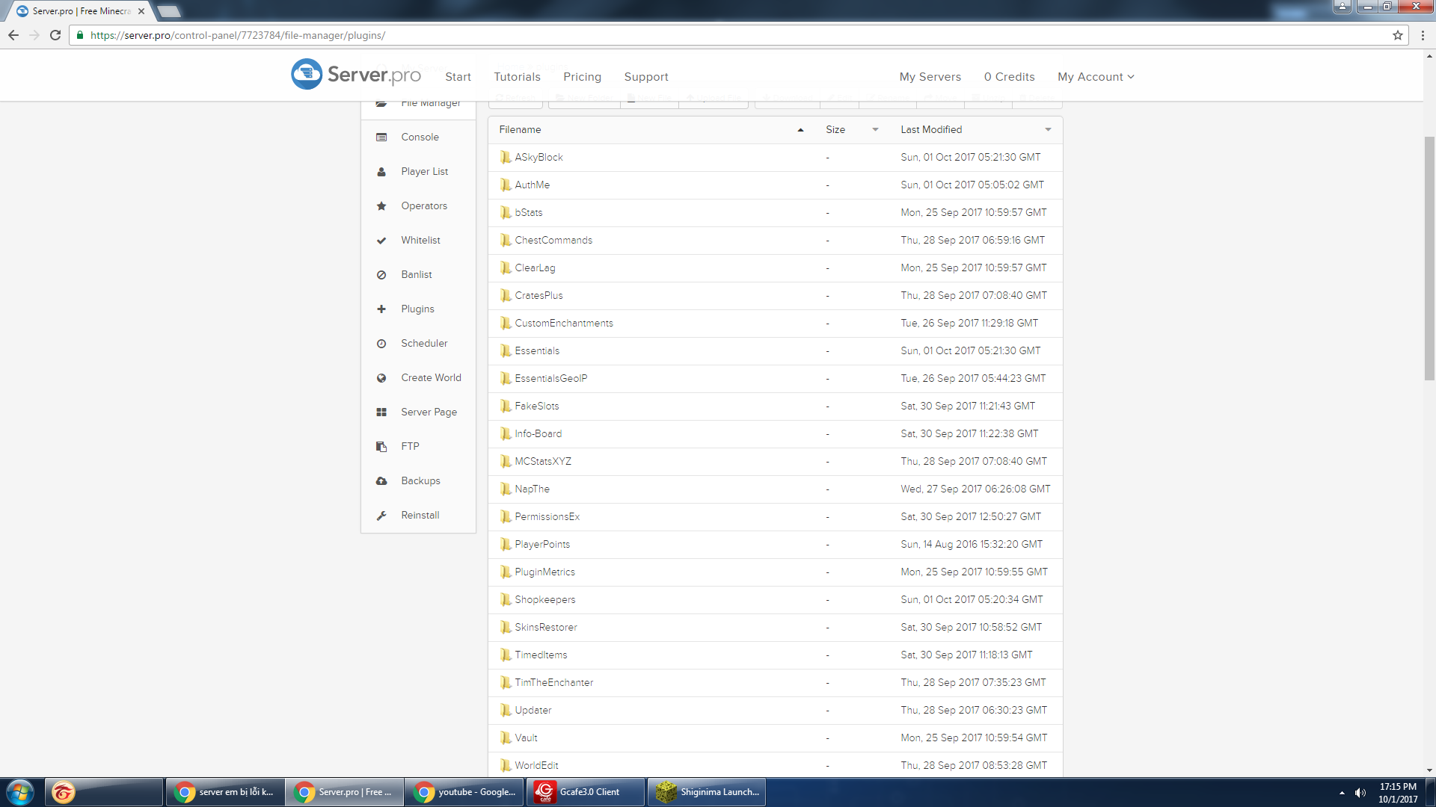1436x807 pixels.
Task: Click the Operators star icon
Action: 381,206
